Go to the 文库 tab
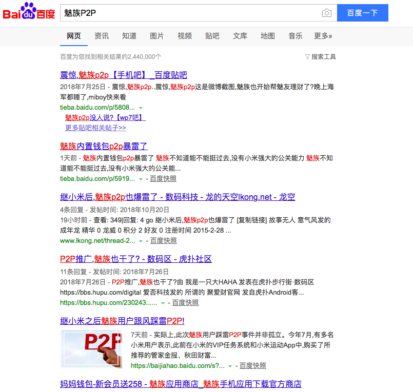Image resolution: width=413 pixels, height=392 pixels. coord(240,36)
